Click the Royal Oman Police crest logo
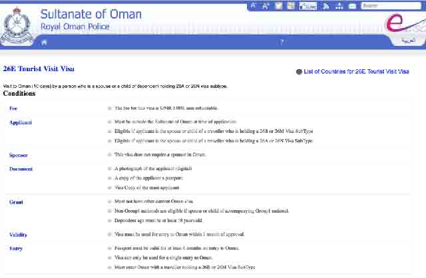Image resolution: width=426 pixels, height=278 pixels. pos(17,27)
